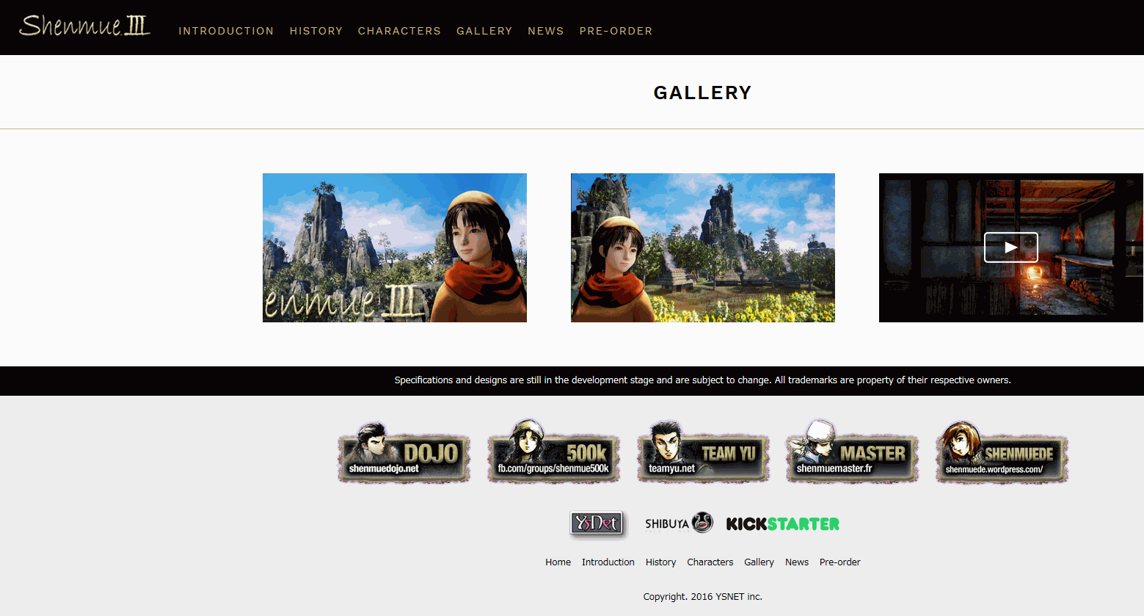The height and width of the screenshot is (616, 1144).
Task: Click the Shenmue III logo
Action: point(84,26)
